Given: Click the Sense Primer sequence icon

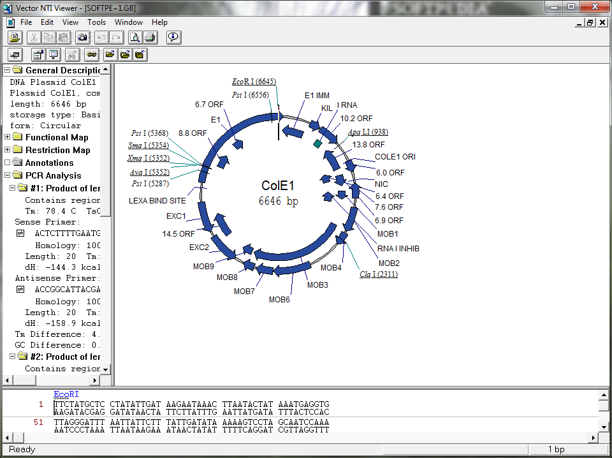Looking at the screenshot, I should pos(20,233).
